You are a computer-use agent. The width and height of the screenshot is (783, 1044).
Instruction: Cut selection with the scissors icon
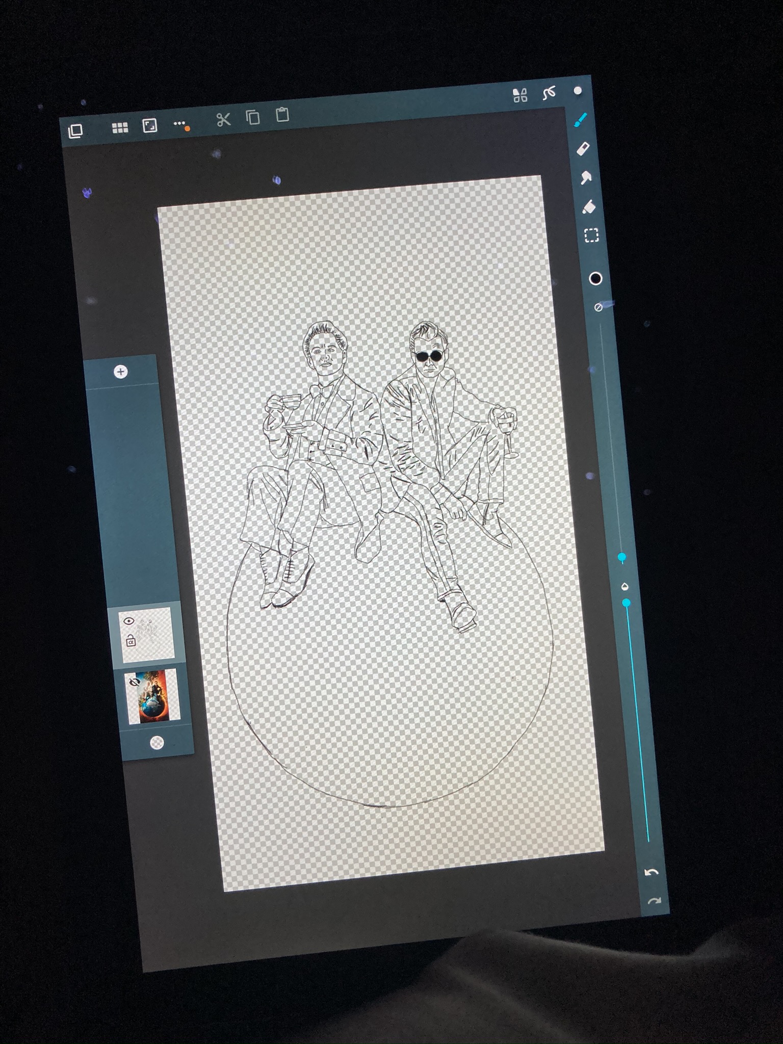[x=223, y=120]
